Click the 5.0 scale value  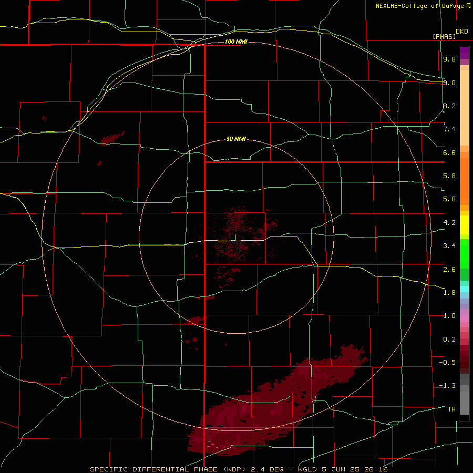coord(449,199)
